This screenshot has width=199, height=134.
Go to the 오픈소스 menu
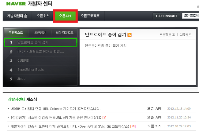pyautogui.click(x=43, y=16)
